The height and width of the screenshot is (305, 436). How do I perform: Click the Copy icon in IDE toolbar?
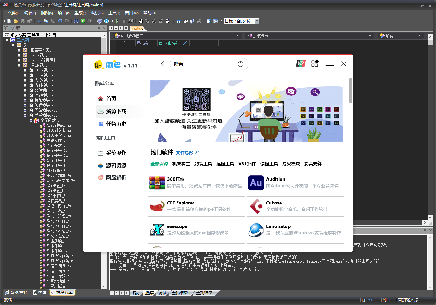click(x=46, y=21)
